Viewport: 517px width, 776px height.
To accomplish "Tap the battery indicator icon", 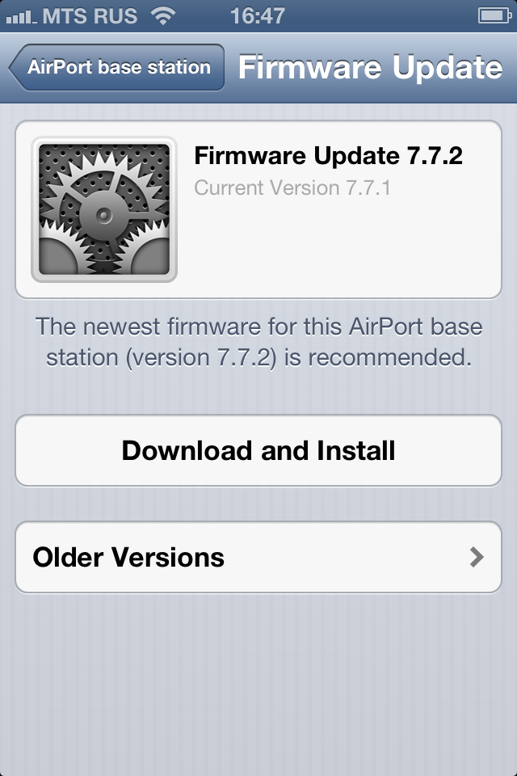I will (494, 16).
